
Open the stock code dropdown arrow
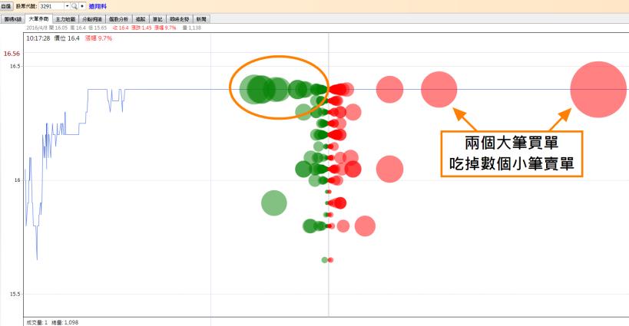(x=67, y=6)
